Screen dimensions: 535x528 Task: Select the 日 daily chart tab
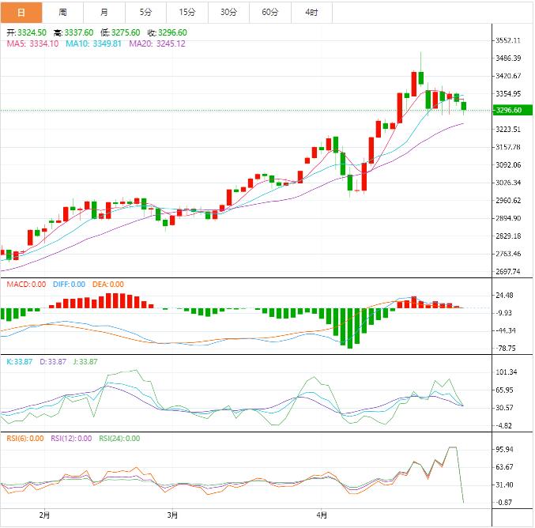point(21,12)
